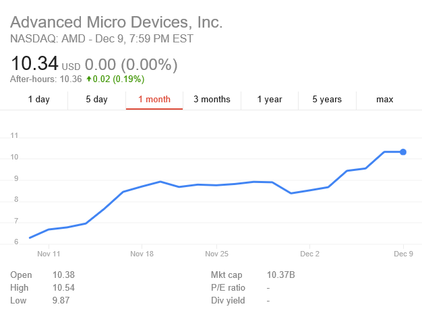Click the blue endpoint dot on chart
This screenshot has height=321, width=422.
click(x=403, y=152)
